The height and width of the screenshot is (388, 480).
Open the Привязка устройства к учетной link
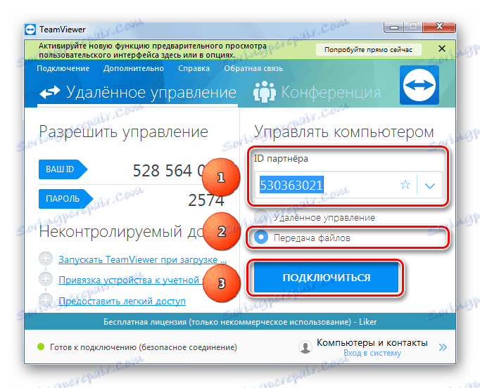(131, 280)
